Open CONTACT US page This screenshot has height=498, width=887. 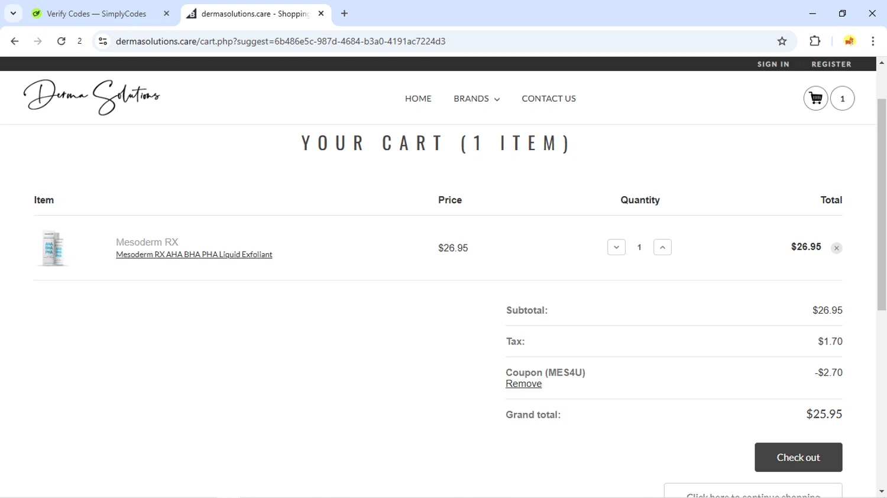point(549,99)
